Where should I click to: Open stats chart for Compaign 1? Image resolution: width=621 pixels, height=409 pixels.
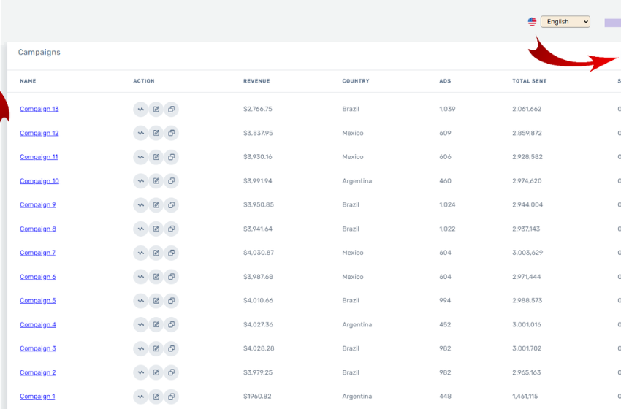pyautogui.click(x=140, y=397)
